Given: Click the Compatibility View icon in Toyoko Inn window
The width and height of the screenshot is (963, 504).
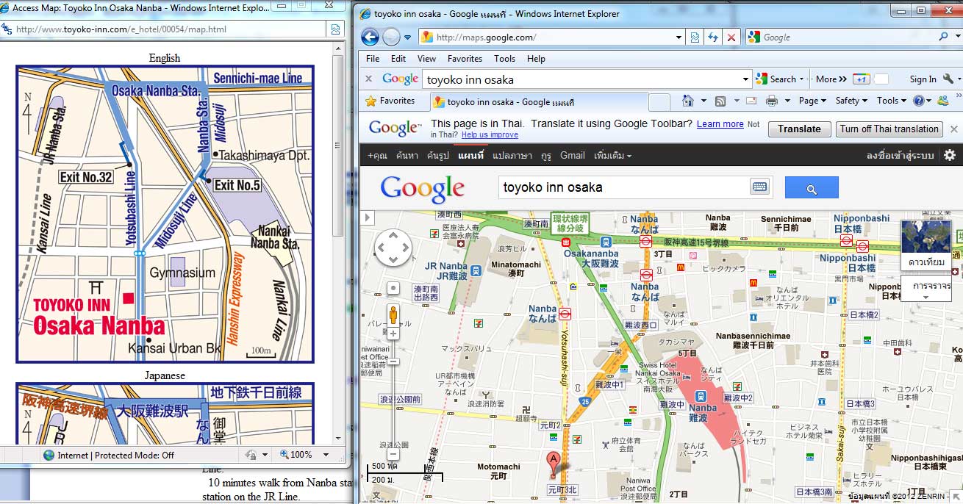Looking at the screenshot, I should pyautogui.click(x=335, y=30).
